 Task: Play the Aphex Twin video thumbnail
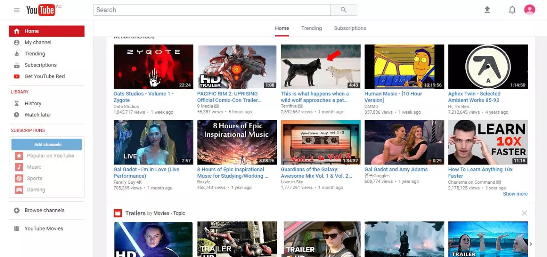(x=488, y=67)
